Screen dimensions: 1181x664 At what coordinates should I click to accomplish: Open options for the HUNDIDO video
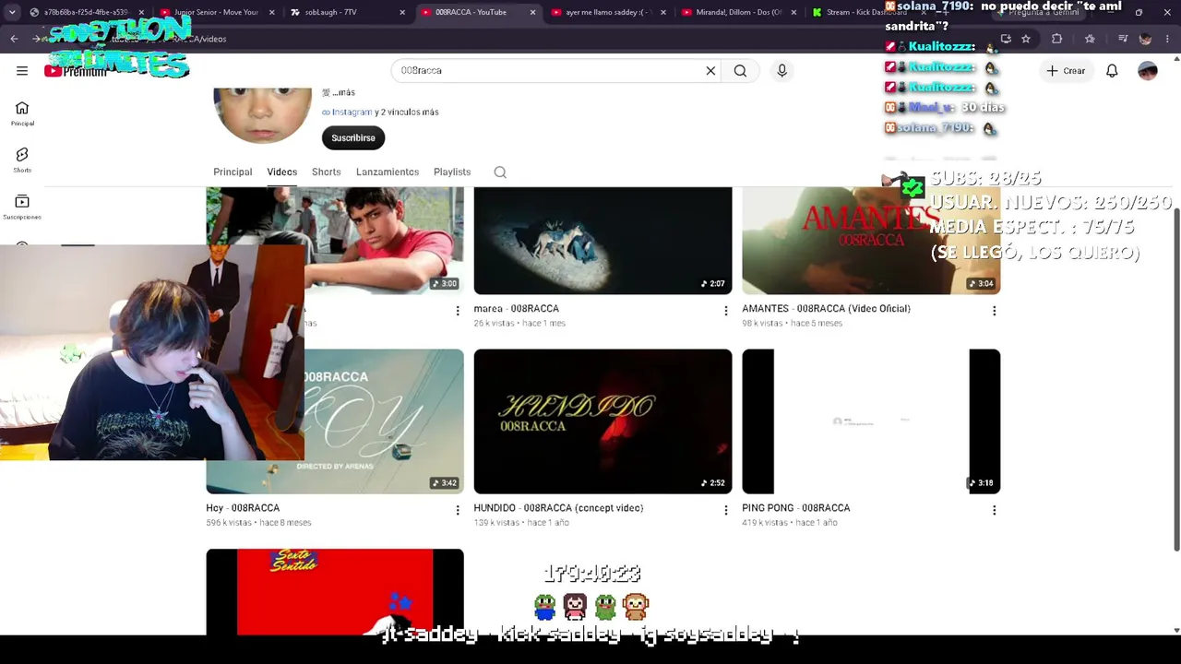coord(726,510)
